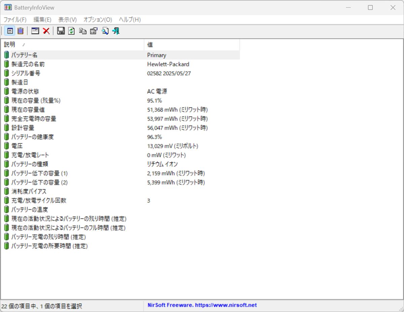Copy selected items using toolbar icon
Viewport: 404px width, 312px height.
pyautogui.click(x=82, y=31)
